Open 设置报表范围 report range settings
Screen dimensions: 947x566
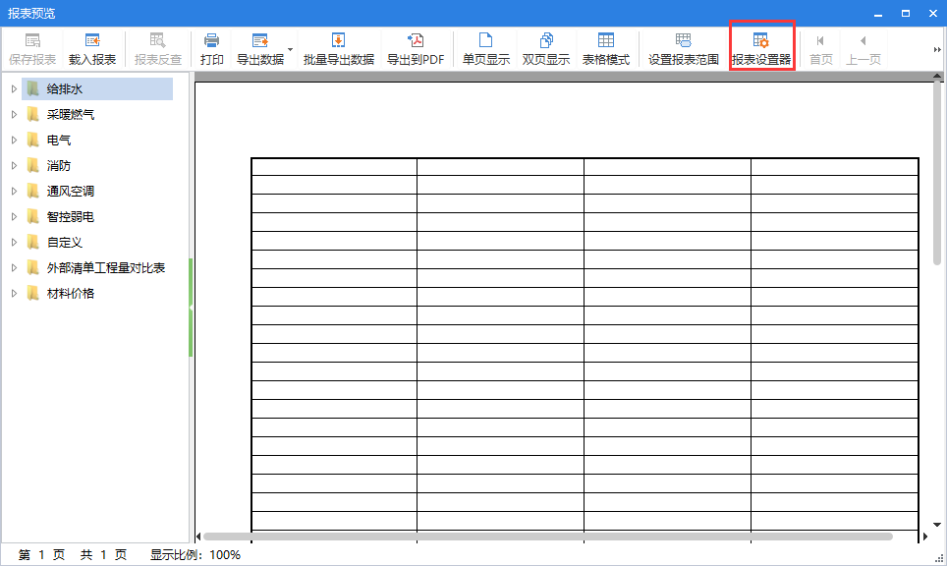click(x=684, y=49)
